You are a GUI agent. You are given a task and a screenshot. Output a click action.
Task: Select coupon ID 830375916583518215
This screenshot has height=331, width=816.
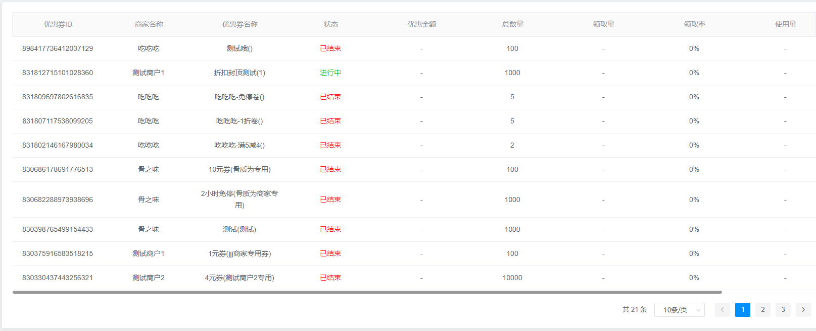[58, 253]
